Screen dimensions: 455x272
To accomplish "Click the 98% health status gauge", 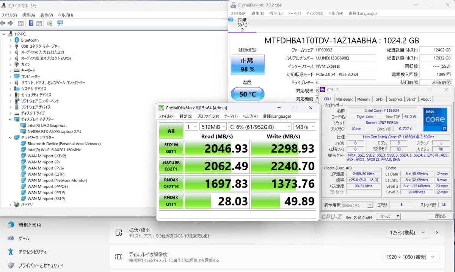I will coord(248,64).
